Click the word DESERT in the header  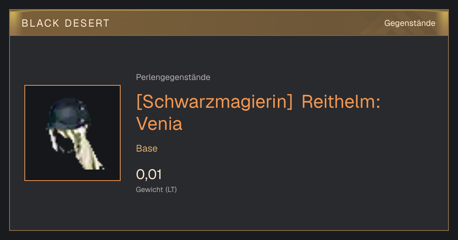point(87,23)
